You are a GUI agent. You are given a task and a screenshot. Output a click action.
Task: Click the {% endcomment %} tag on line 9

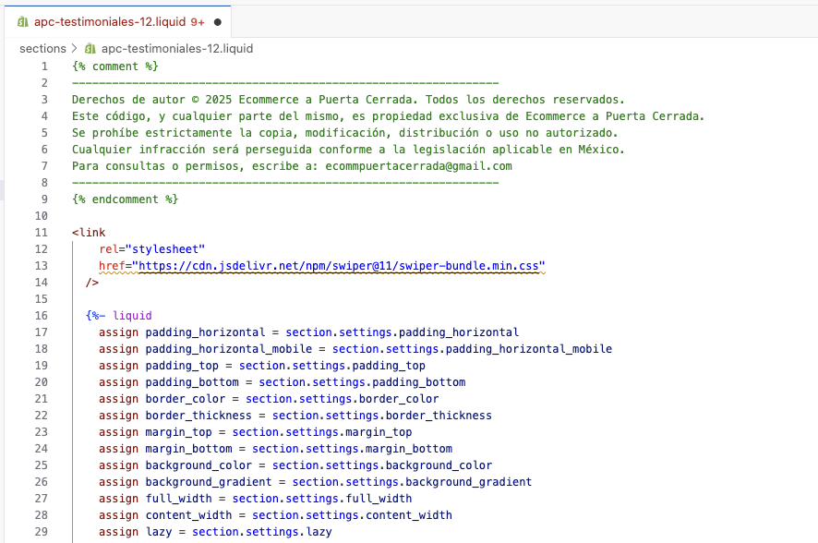[125, 199]
